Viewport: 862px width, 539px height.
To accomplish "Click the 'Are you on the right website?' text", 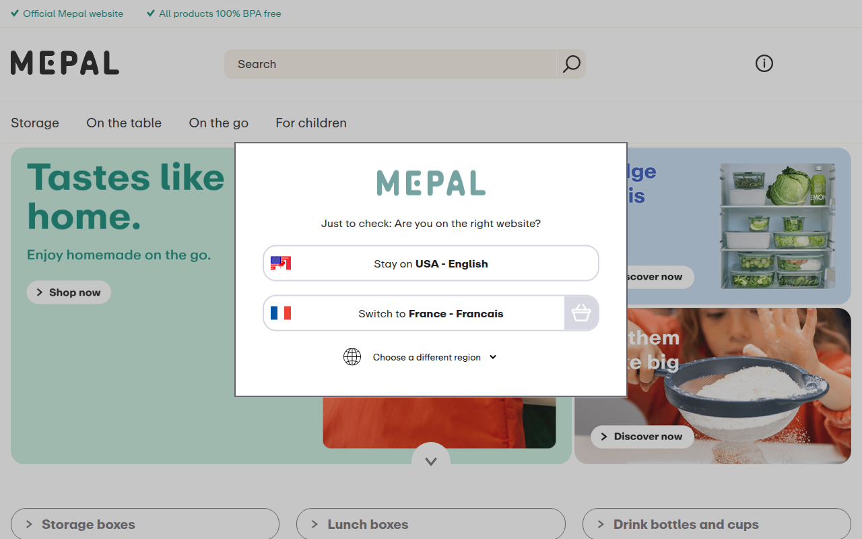I will [467, 223].
